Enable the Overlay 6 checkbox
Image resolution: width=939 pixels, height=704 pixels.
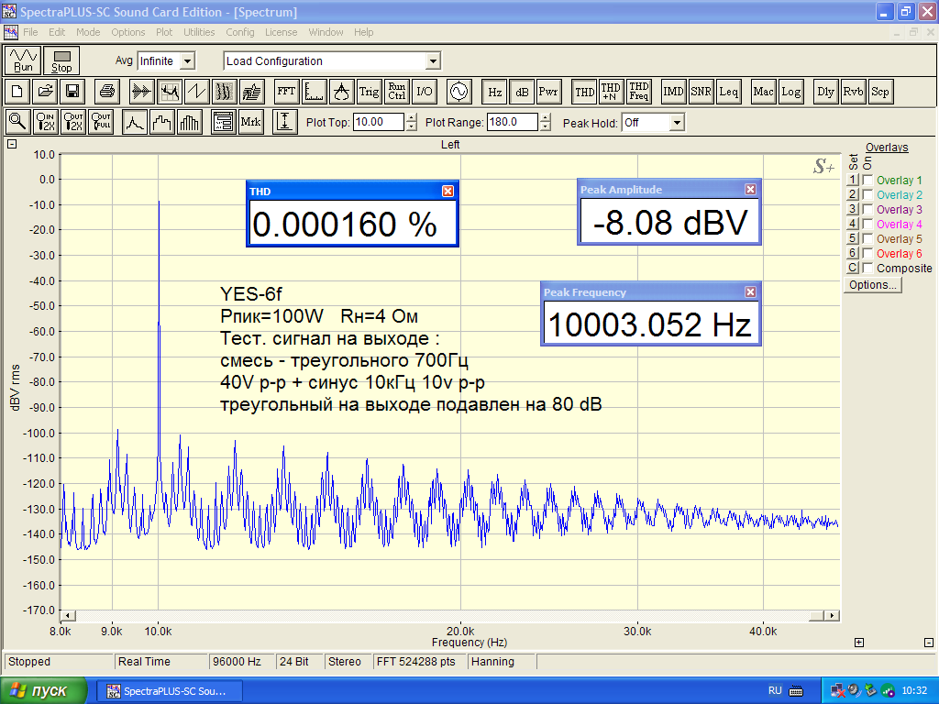point(867,253)
